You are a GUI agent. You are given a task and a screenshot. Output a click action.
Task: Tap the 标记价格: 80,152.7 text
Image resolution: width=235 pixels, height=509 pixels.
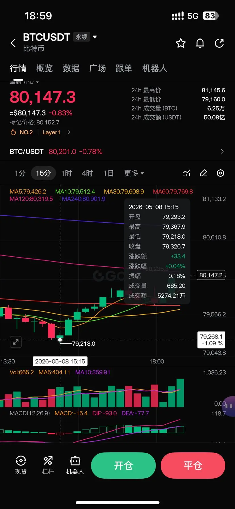(x=35, y=122)
